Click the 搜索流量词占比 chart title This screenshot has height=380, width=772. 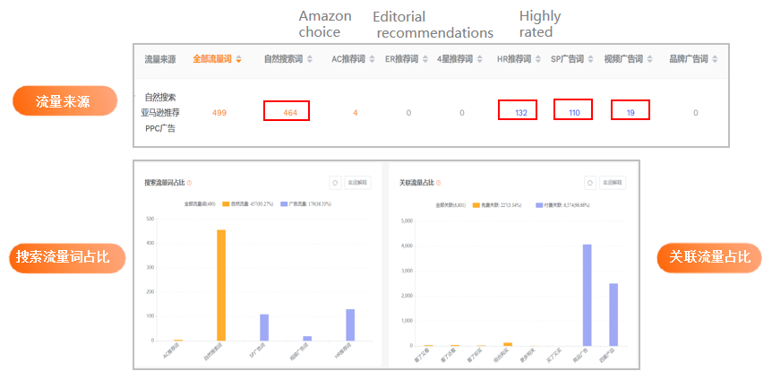pos(165,183)
